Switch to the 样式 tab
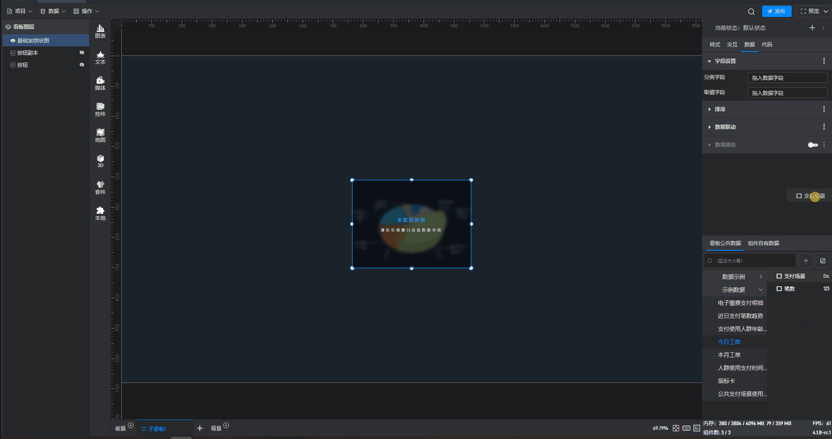 (x=715, y=45)
